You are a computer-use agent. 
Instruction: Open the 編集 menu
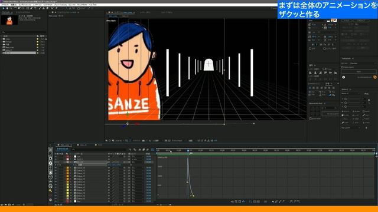point(13,5)
